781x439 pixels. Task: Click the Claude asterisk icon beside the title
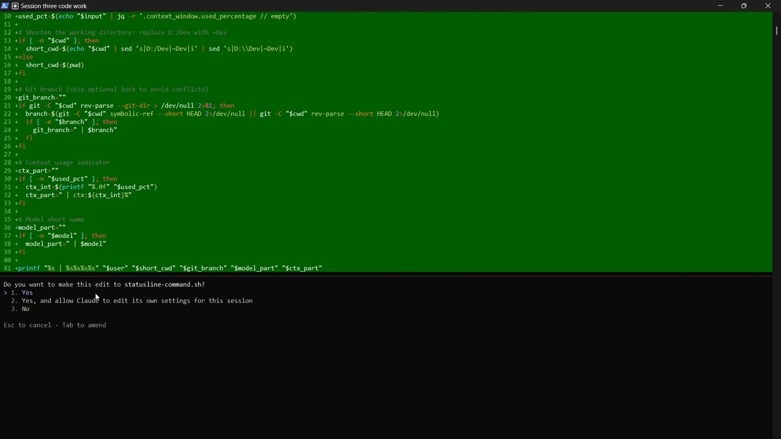point(15,6)
